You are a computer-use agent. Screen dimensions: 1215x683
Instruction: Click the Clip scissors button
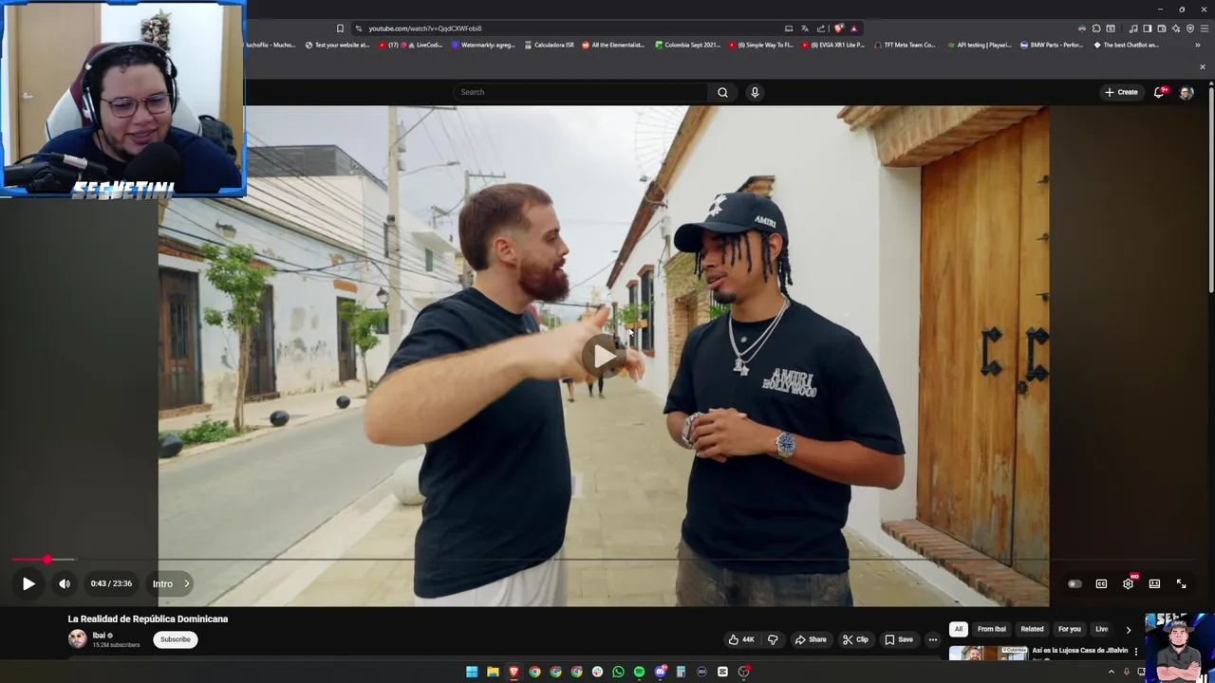(855, 639)
